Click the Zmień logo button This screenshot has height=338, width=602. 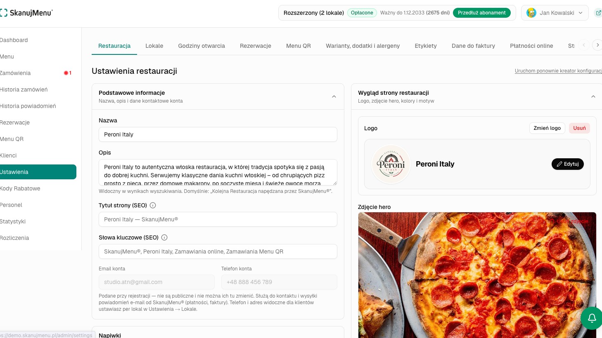tap(547, 128)
